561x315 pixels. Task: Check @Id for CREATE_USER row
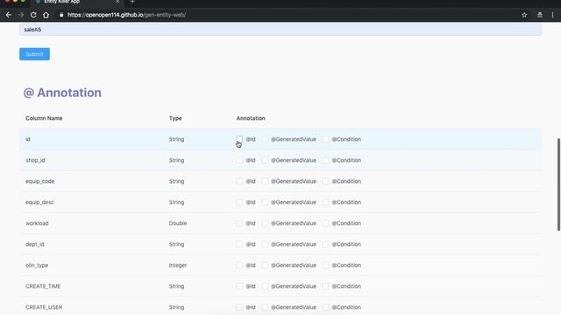point(239,307)
